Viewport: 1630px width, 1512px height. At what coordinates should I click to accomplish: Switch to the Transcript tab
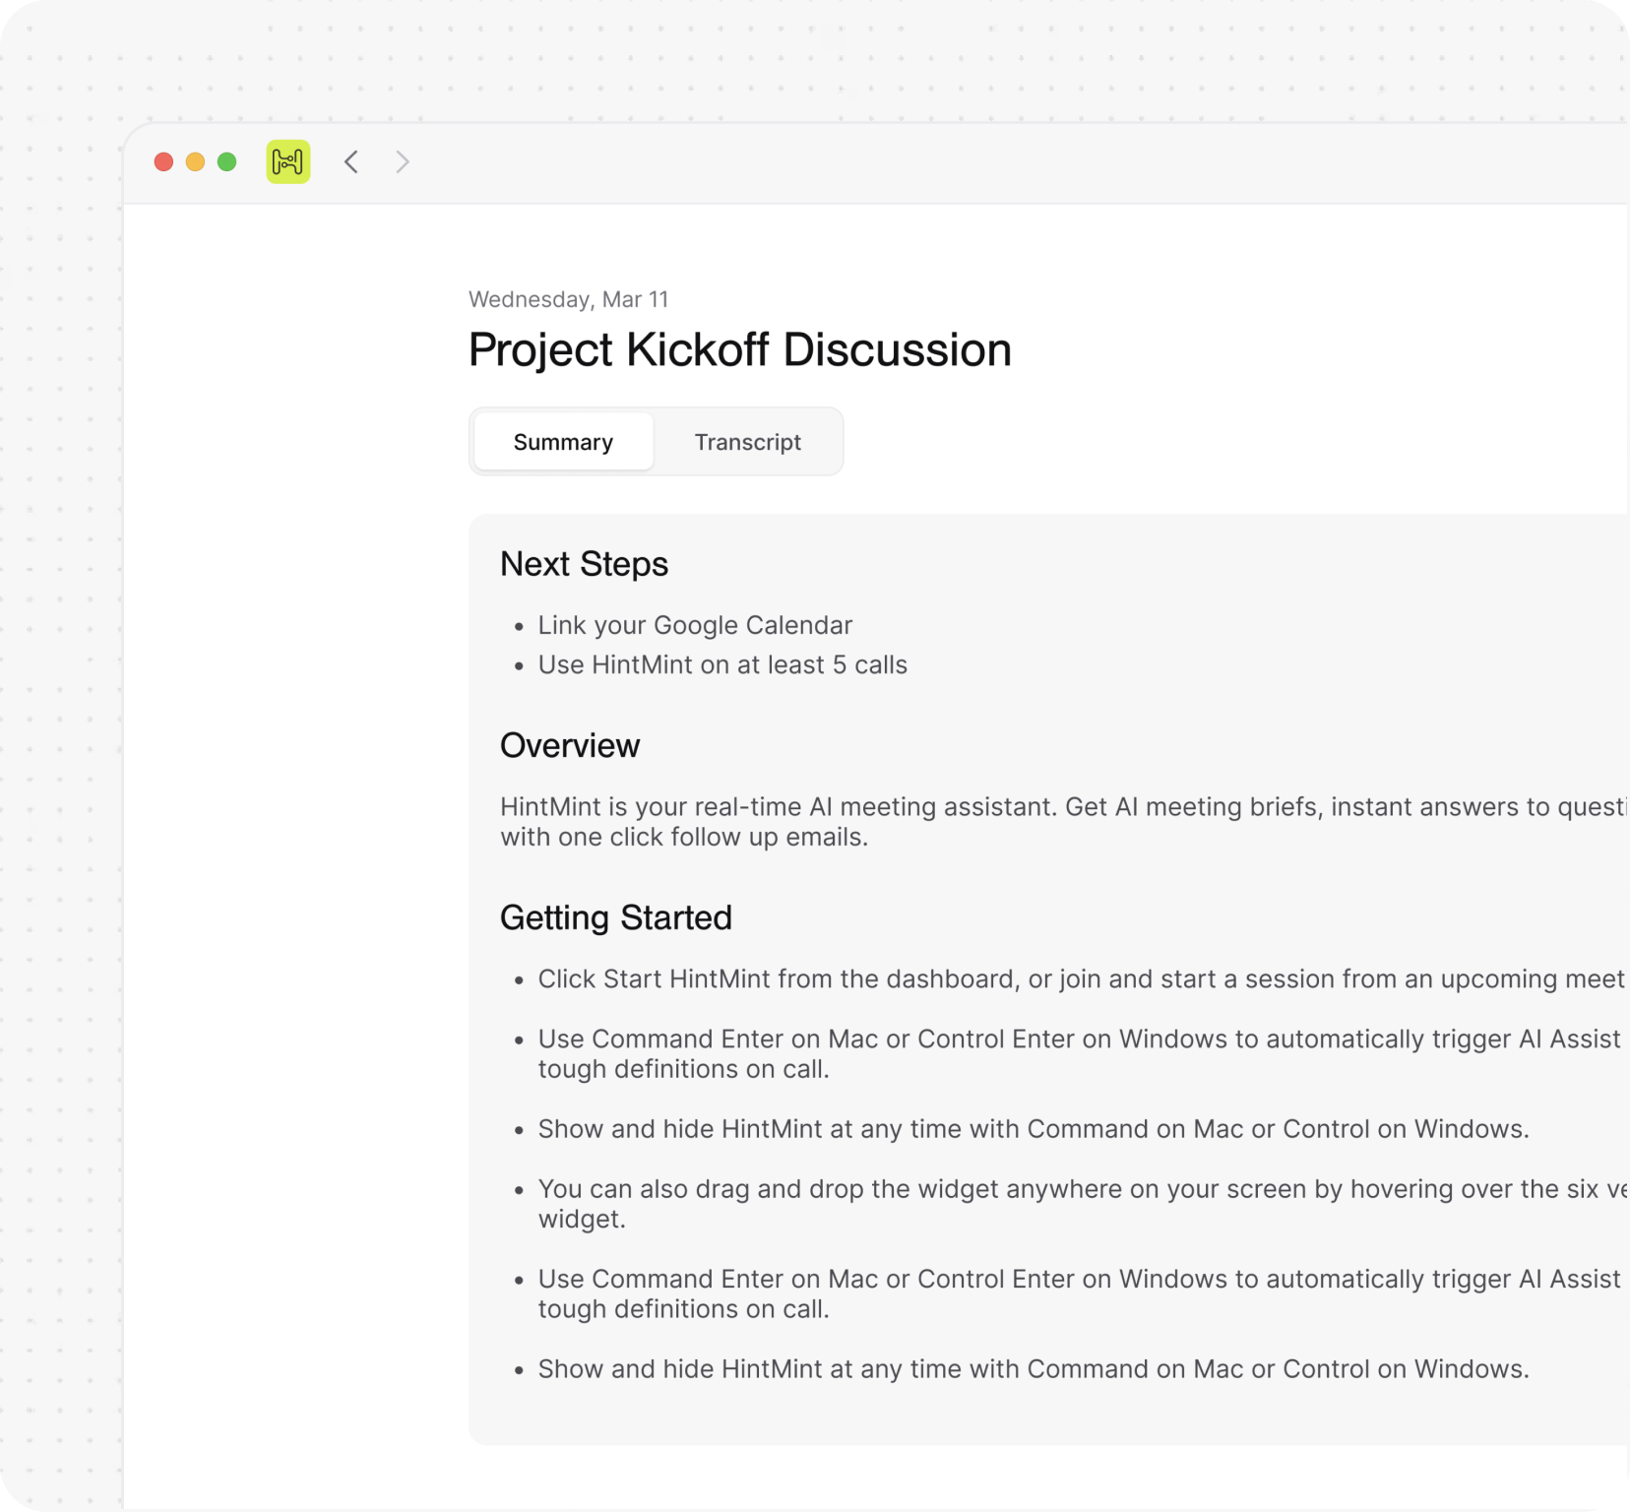click(x=748, y=442)
